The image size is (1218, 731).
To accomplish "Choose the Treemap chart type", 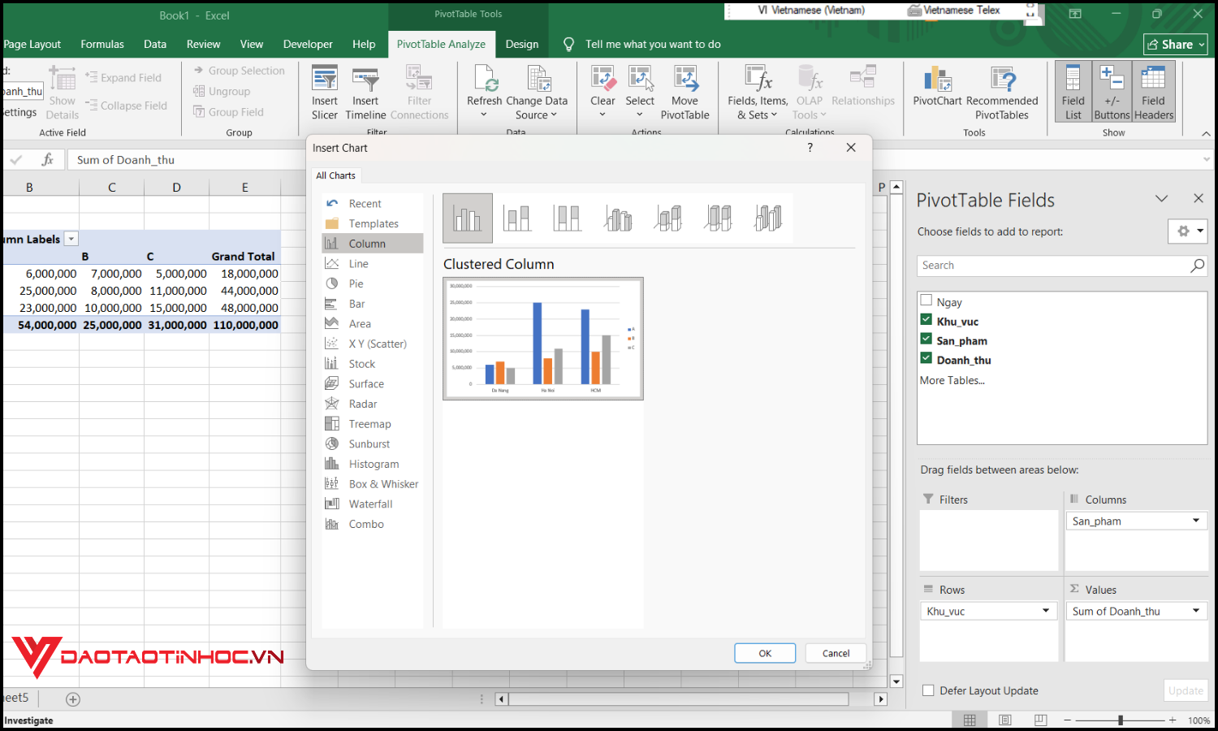I will 368,423.
